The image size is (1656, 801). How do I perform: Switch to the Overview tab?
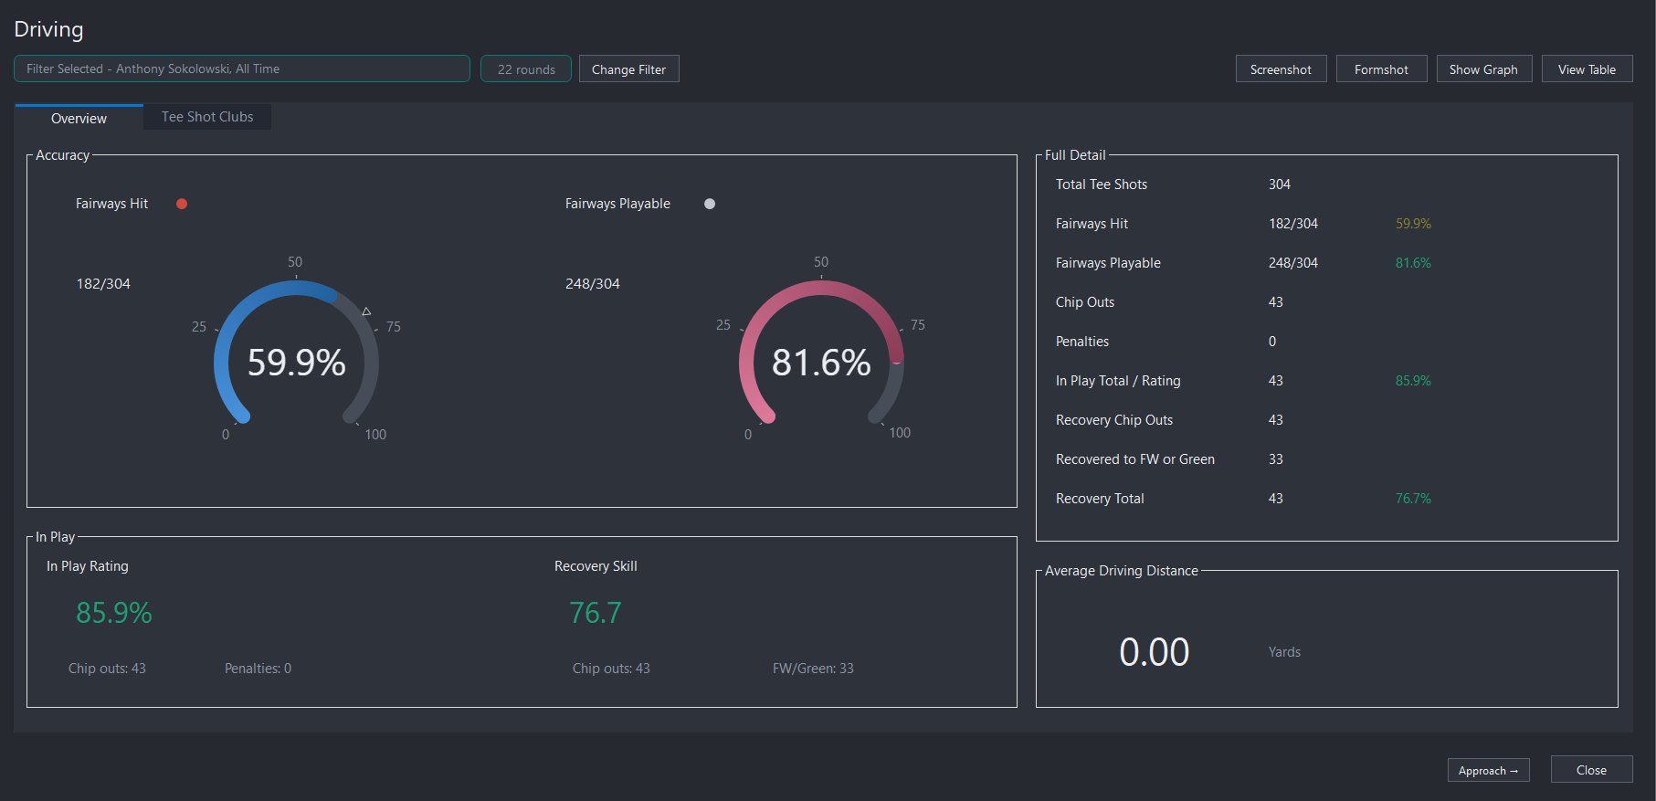[x=79, y=118]
